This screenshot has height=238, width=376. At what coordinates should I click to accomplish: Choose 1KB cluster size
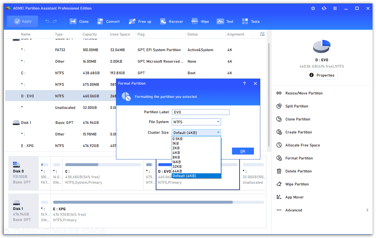pos(197,143)
